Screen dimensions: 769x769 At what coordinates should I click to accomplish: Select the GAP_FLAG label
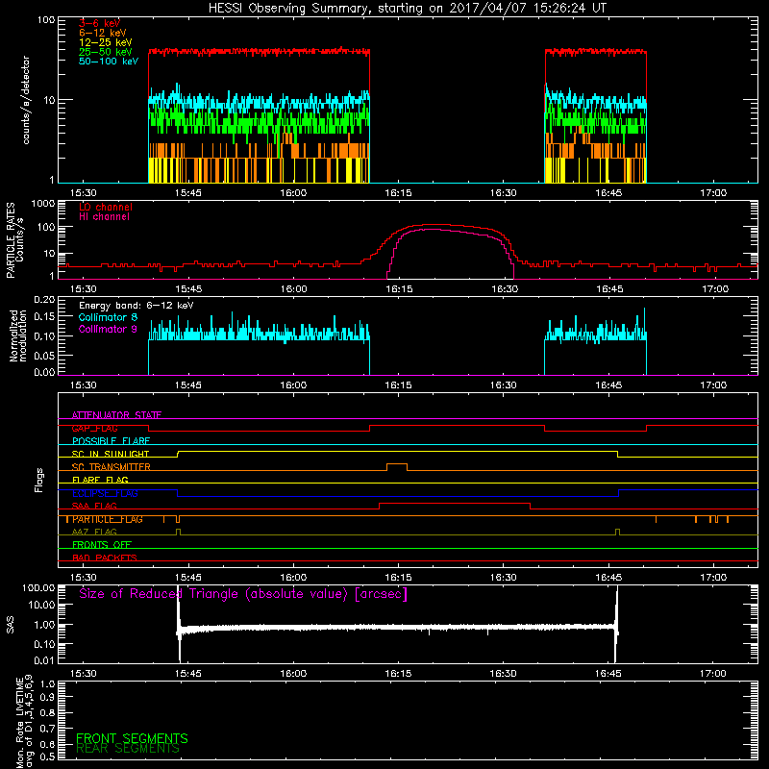click(94, 428)
